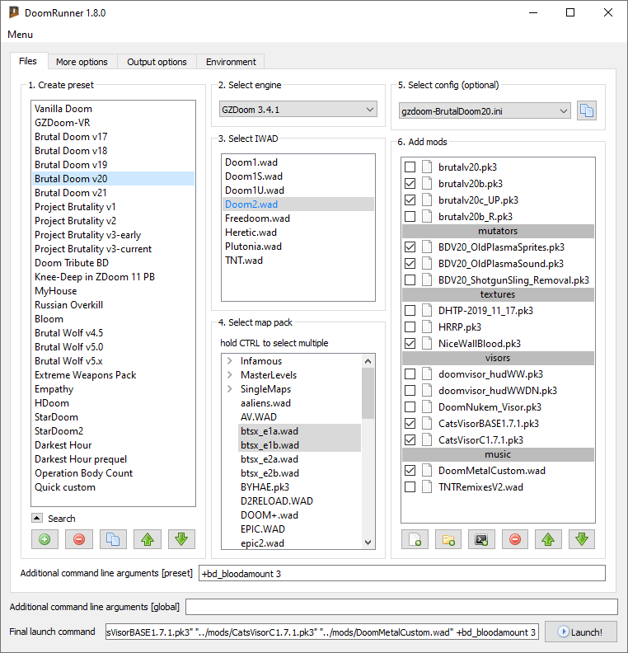
Task: Enable BDV20_ShotgunSling_Removal.pk3 checkbox
Action: coord(410,280)
